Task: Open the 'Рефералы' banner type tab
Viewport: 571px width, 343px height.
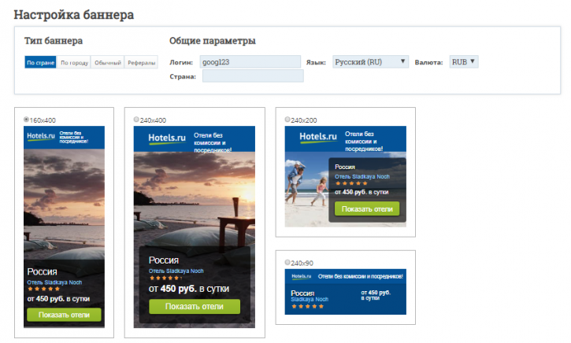Action: click(x=141, y=63)
